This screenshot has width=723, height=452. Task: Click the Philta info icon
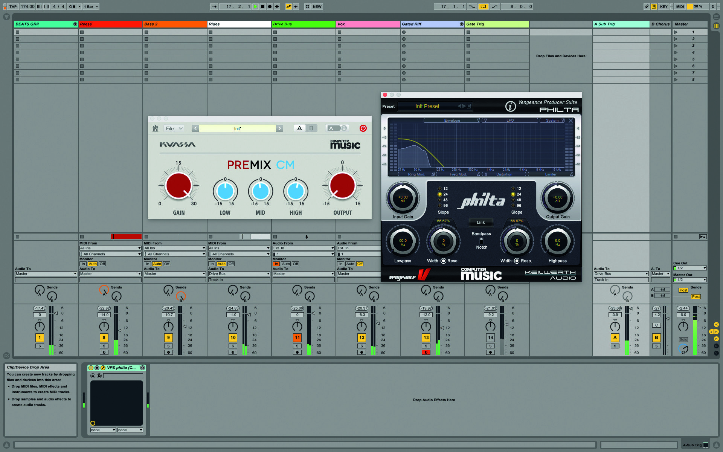510,107
